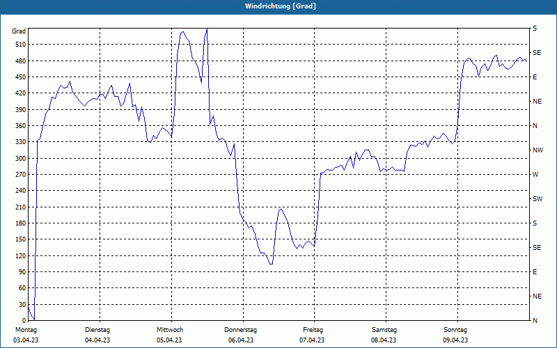The height and width of the screenshot is (348, 557).
Task: Click the 480 y-axis tick label
Action: pyautogui.click(x=22, y=61)
